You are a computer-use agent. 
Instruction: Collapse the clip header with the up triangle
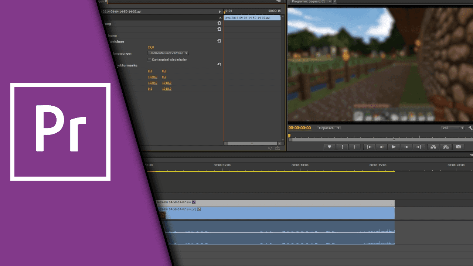click(x=220, y=18)
